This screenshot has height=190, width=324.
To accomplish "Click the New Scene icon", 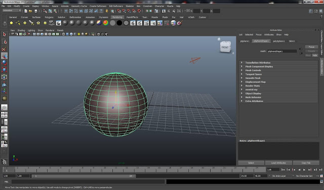I will [26, 11].
